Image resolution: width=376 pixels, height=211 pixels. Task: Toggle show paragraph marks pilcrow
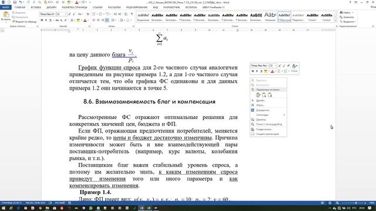pyautogui.click(x=132, y=14)
